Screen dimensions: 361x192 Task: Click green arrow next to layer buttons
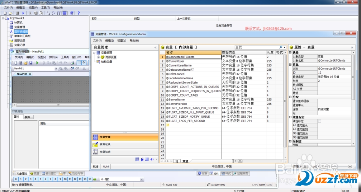click(95, 179)
